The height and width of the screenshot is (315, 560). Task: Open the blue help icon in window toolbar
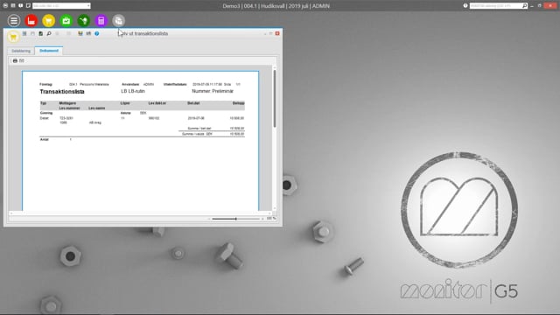coord(97,33)
